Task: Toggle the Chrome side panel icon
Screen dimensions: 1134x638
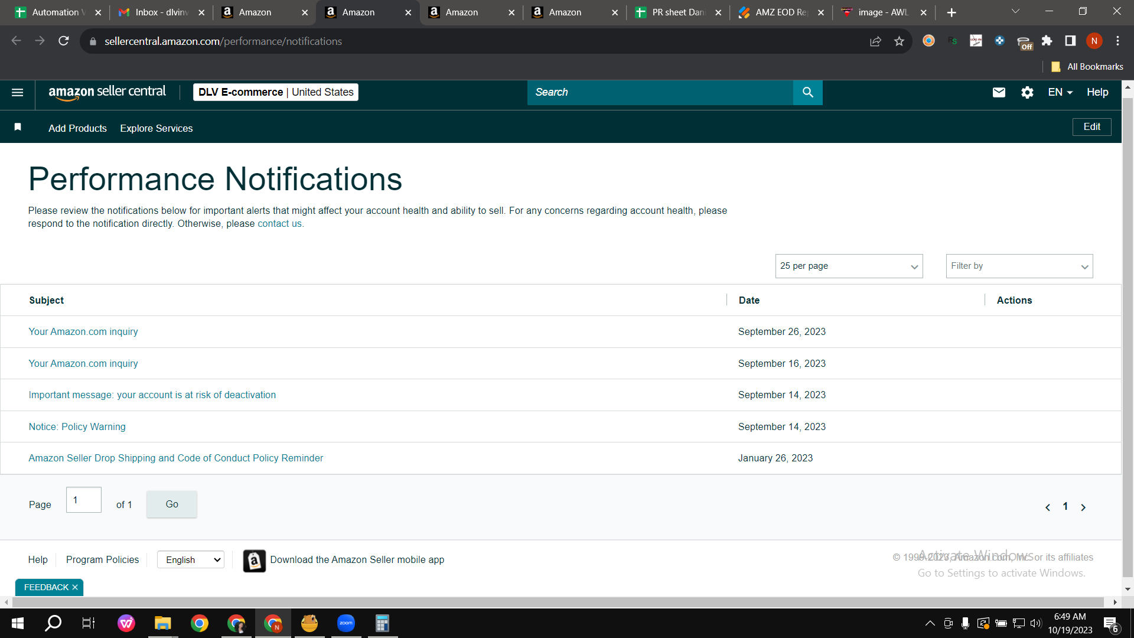Action: pyautogui.click(x=1070, y=41)
